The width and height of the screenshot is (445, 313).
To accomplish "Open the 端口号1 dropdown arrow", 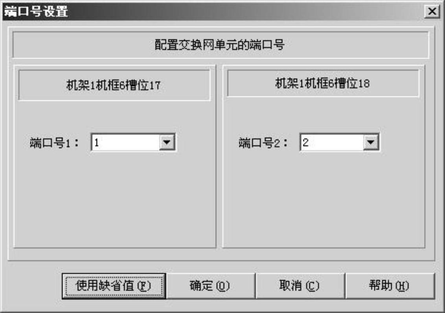I will click(167, 142).
